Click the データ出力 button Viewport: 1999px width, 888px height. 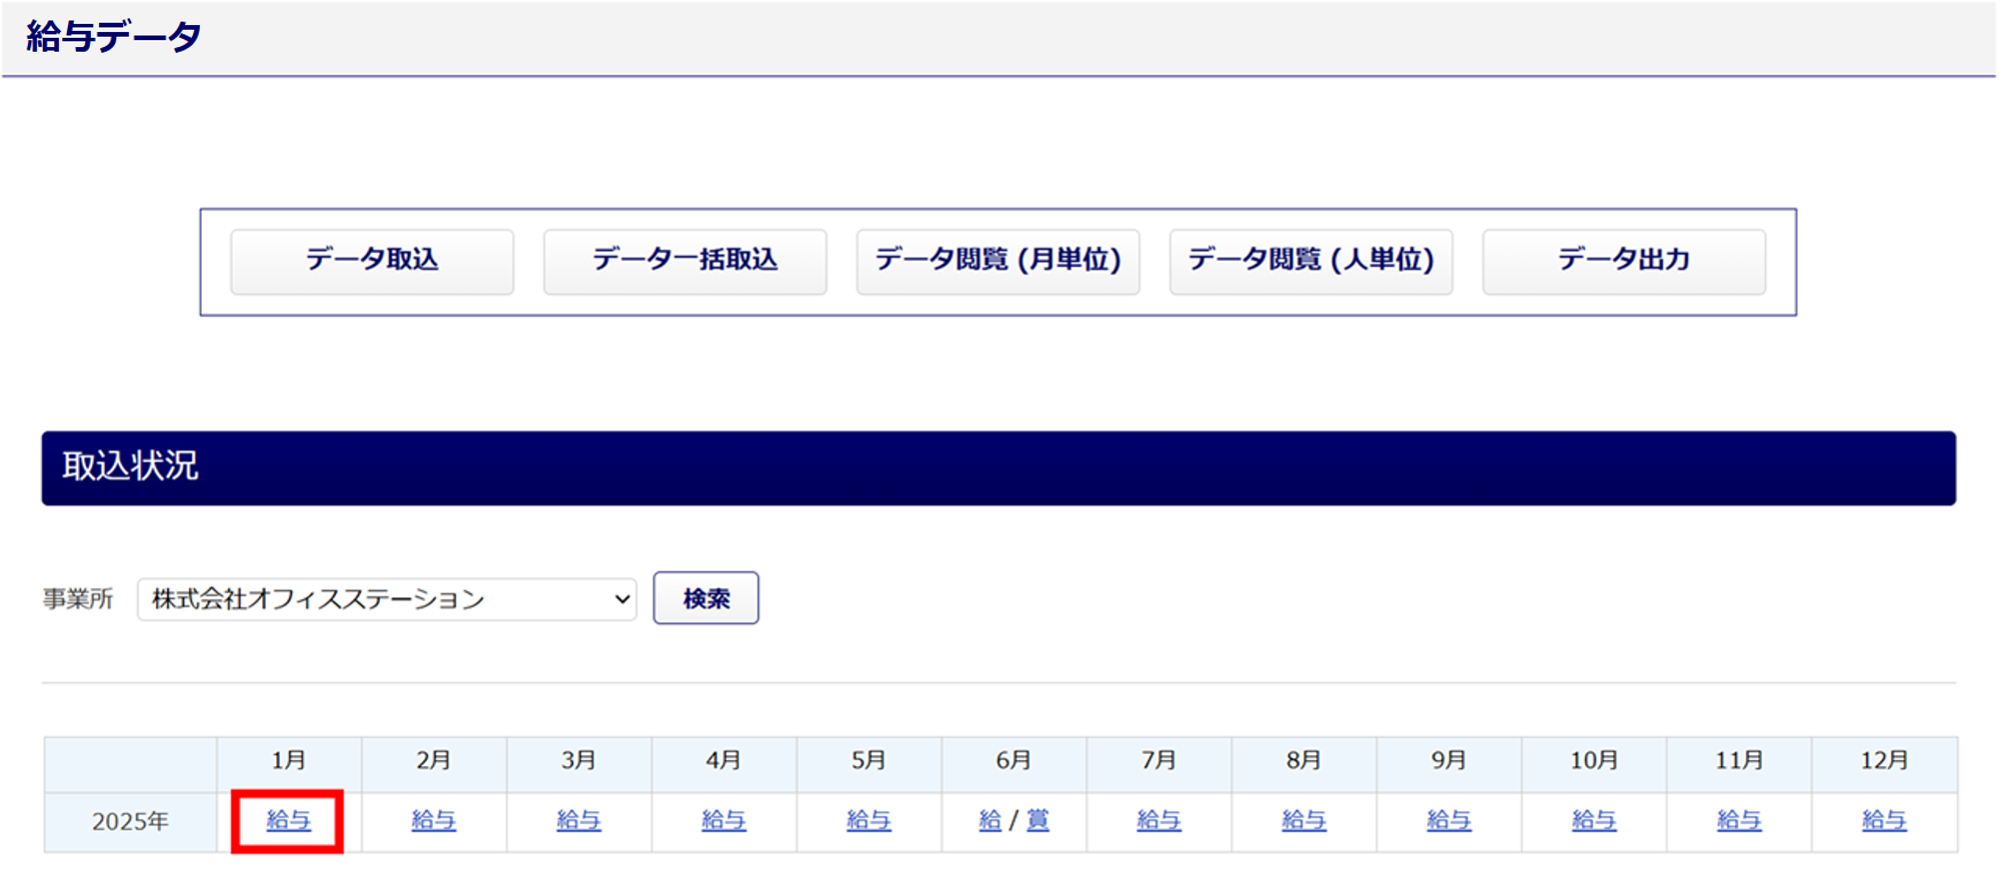[1624, 262]
